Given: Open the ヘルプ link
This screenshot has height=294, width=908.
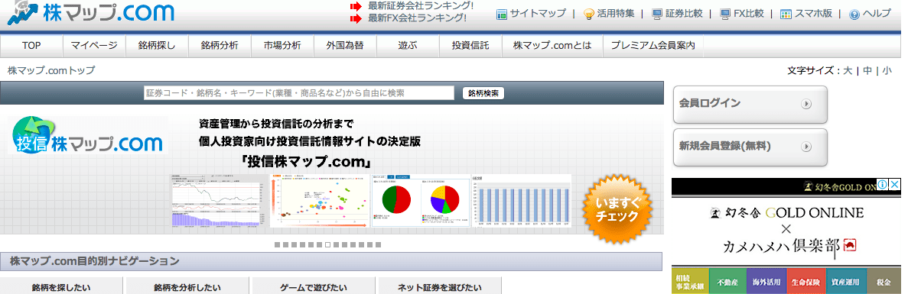Looking at the screenshot, I should 877,13.
